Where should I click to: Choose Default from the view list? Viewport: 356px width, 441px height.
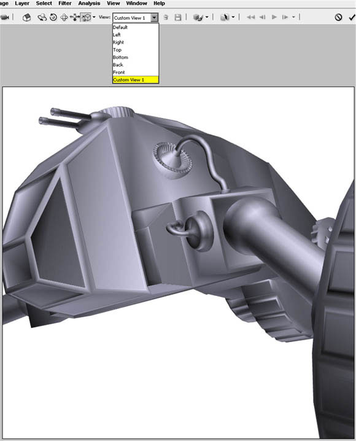pos(136,27)
